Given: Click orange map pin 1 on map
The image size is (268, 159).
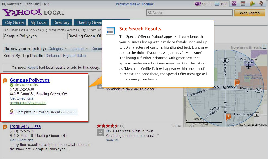Looking at the screenshot, I should coord(237,82).
